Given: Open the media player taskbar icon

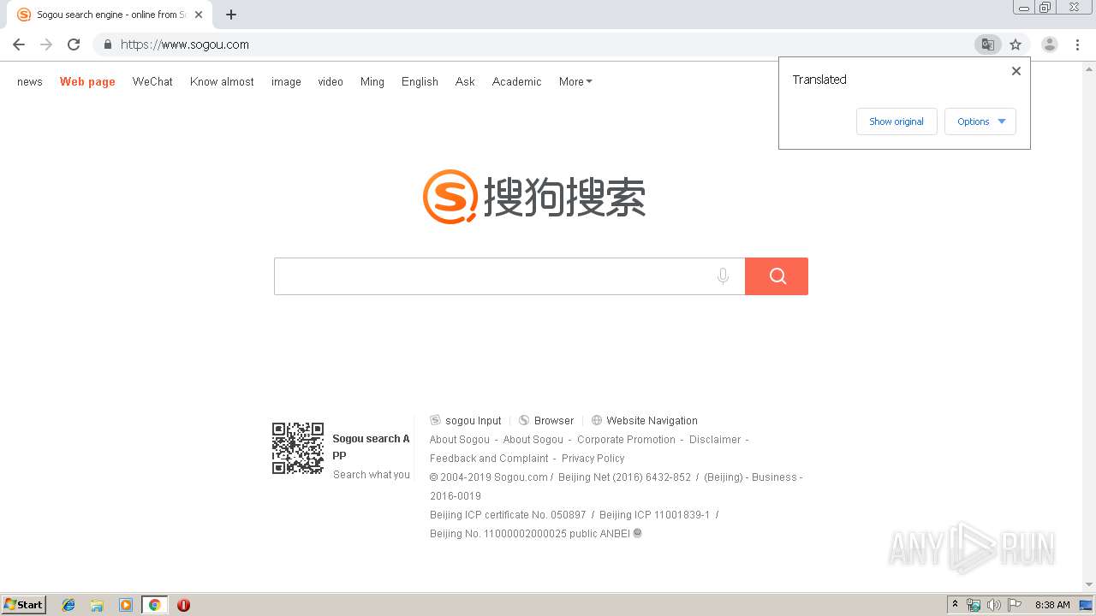Looking at the screenshot, I should [x=126, y=605].
